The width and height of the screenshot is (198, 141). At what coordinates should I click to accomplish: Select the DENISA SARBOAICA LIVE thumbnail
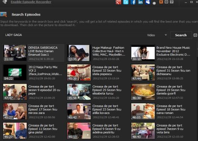pyautogui.click(x=15, y=53)
